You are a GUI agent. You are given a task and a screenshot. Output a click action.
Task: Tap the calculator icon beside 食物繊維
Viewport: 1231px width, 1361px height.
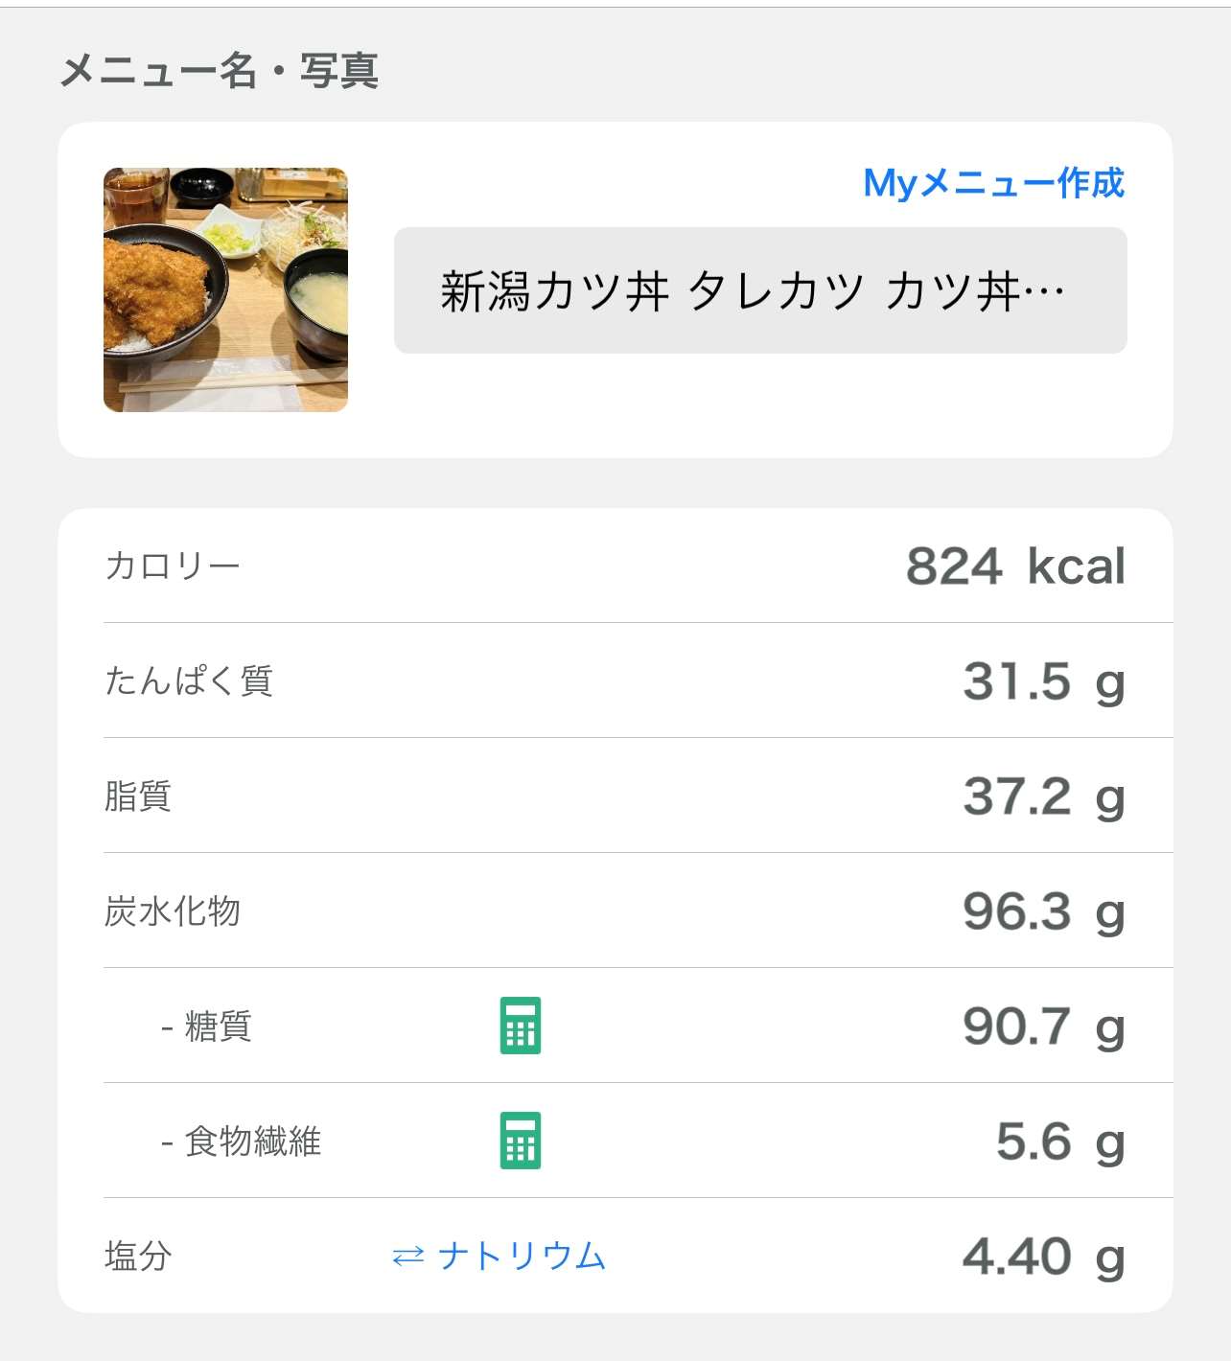coord(521,1141)
